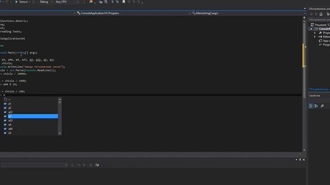The image size is (330, 185).
Task: Click the int.Parse(Console.ReadLine()) code line
Action: click(28, 70)
